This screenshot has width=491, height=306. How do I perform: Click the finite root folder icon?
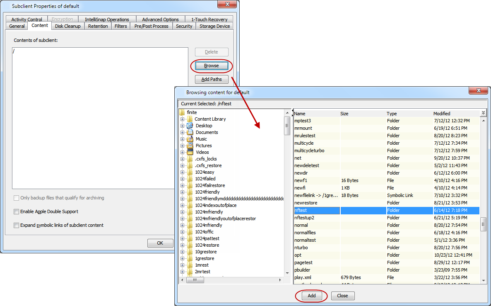pos(182,112)
